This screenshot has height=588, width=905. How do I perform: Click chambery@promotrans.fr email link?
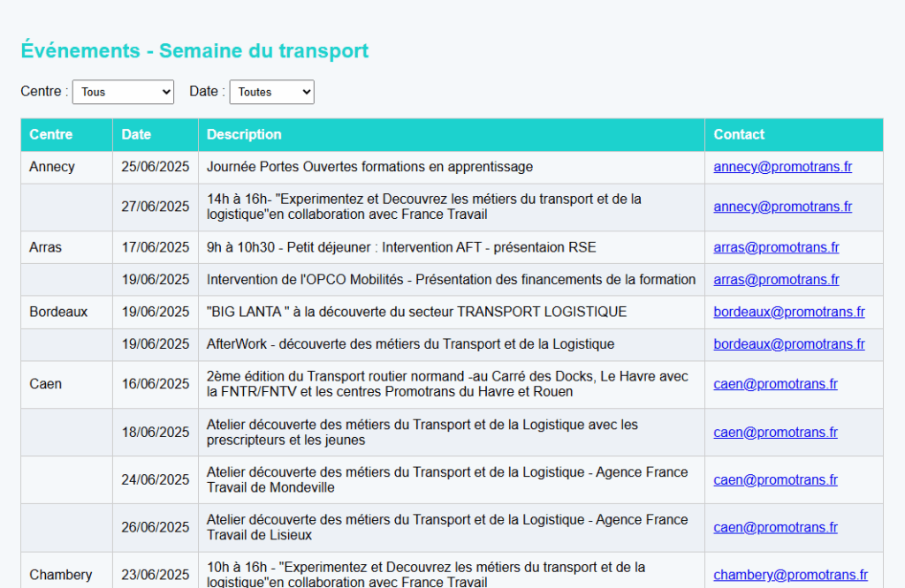[791, 575]
